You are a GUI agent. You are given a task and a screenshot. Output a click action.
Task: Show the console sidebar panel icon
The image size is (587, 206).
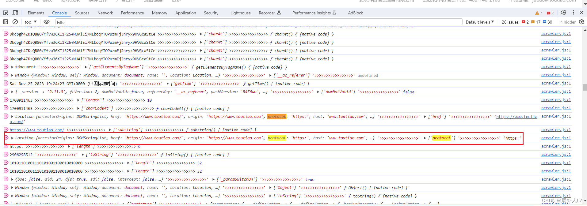[x=6, y=22]
